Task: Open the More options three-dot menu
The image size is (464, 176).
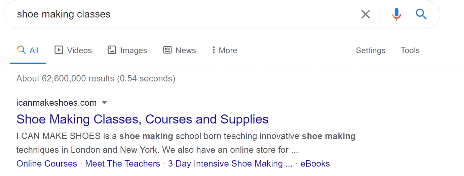Action: [x=224, y=50]
